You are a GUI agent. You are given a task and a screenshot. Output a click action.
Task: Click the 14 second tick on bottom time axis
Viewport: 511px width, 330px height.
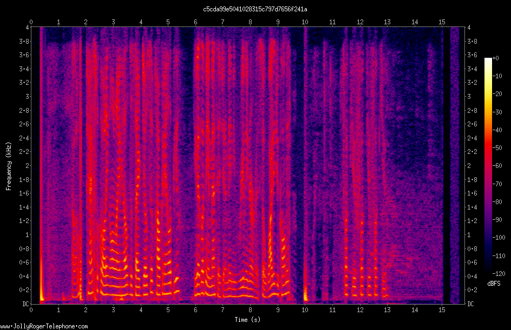pyautogui.click(x=415, y=310)
